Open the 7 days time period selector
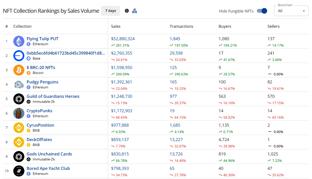Screen dimensions: 312x179 point(111,11)
